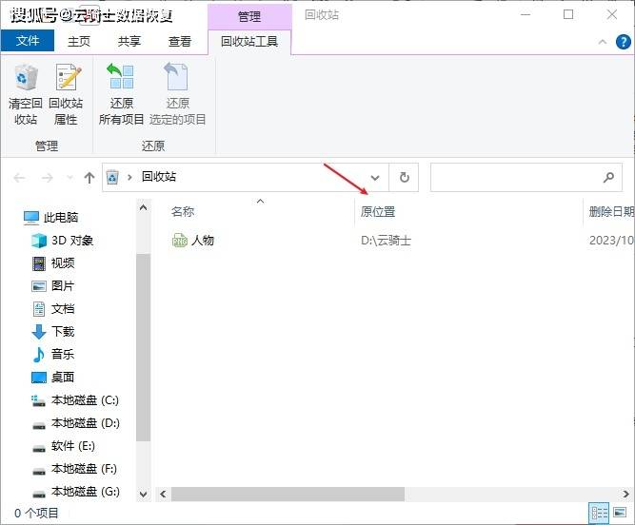Select the 人物 PNG file
The image size is (635, 525).
(193, 241)
